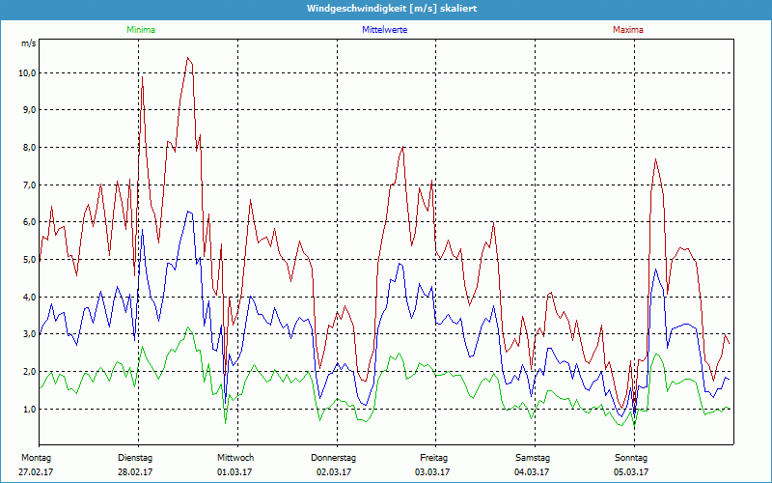Click the 1,0 y-axis value
The height and width of the screenshot is (483, 772).
pyautogui.click(x=29, y=409)
